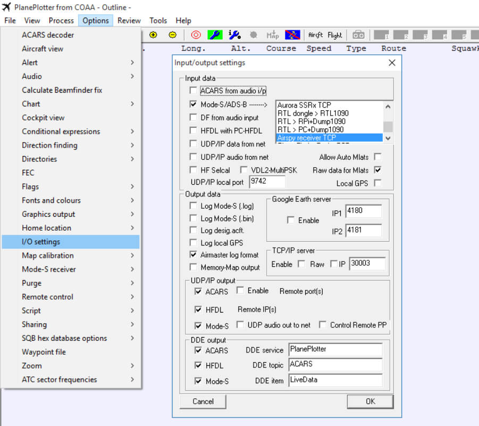
Task: Check Allow Auto Mlats box
Action: click(378, 157)
